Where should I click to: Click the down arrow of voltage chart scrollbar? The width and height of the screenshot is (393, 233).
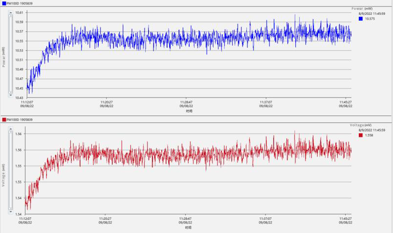click(10, 211)
